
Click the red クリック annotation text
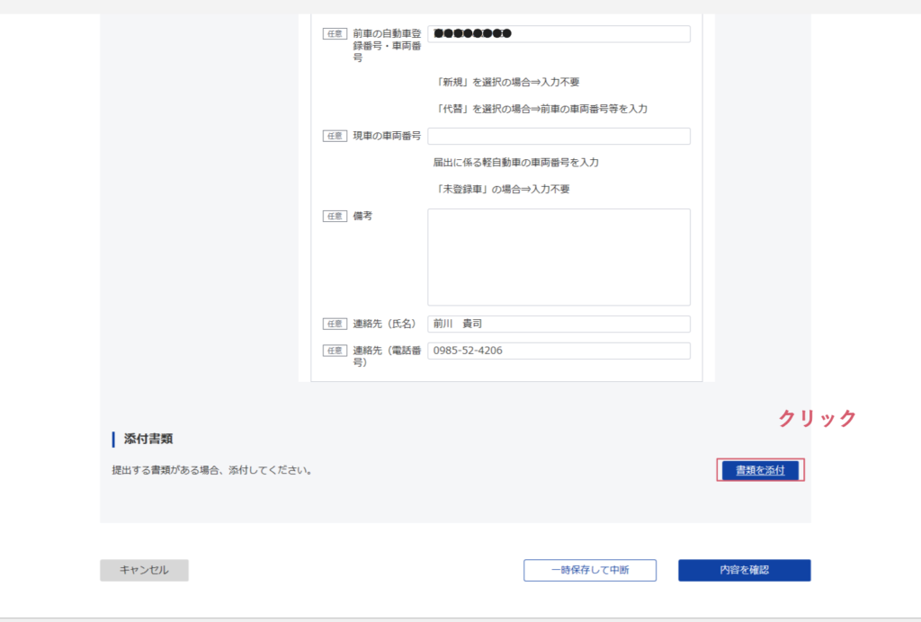(x=817, y=418)
